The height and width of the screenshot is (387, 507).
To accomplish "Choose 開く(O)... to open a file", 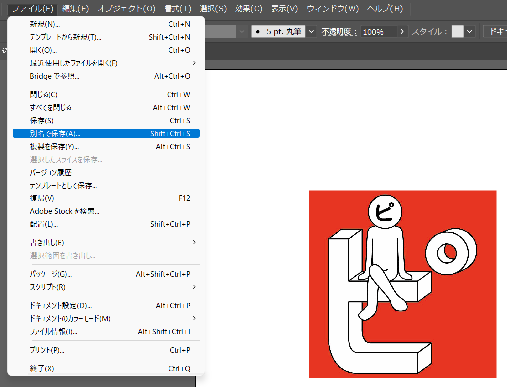I will pyautogui.click(x=106, y=50).
